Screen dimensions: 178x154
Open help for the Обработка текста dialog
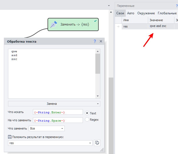click(x=95, y=41)
